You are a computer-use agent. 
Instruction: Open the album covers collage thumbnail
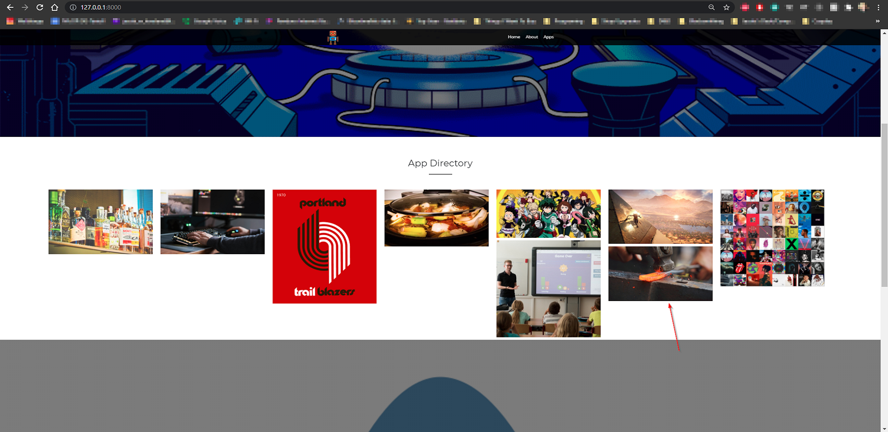coord(772,238)
